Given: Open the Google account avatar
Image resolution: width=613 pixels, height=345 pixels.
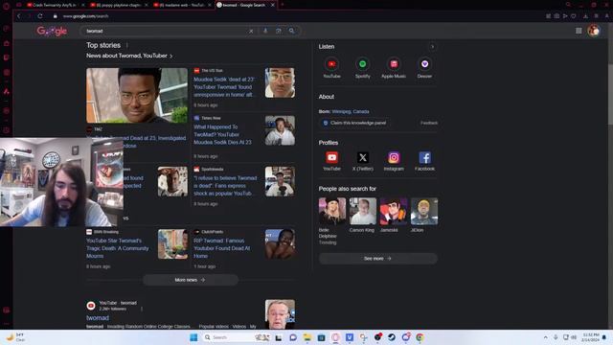Looking at the screenshot, I should [594, 31].
